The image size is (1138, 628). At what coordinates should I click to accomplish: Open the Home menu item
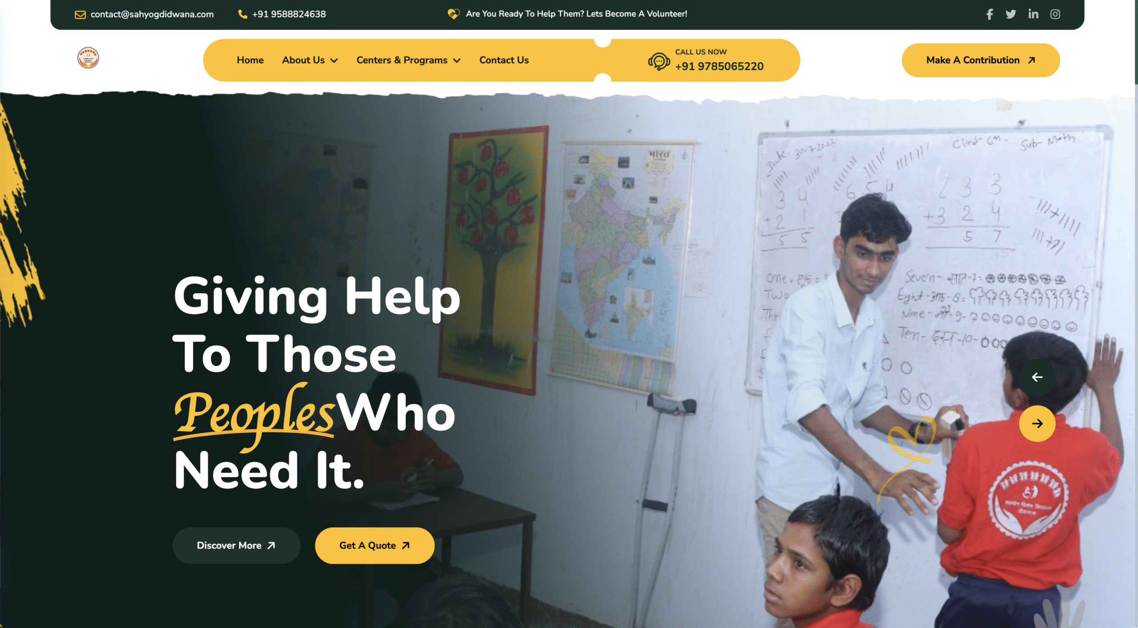click(x=250, y=60)
